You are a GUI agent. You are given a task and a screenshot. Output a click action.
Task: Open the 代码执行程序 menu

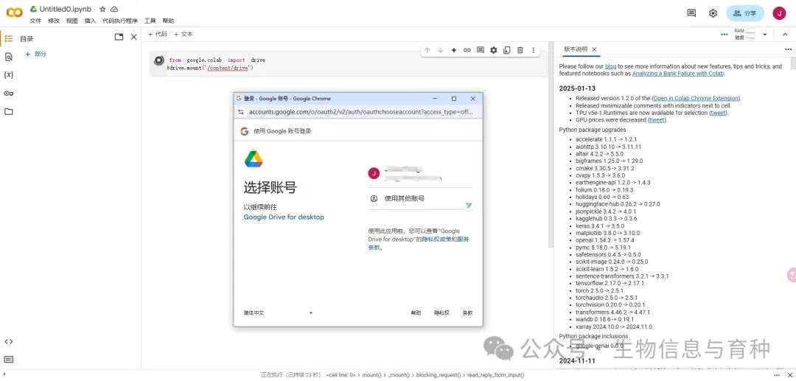pos(120,21)
